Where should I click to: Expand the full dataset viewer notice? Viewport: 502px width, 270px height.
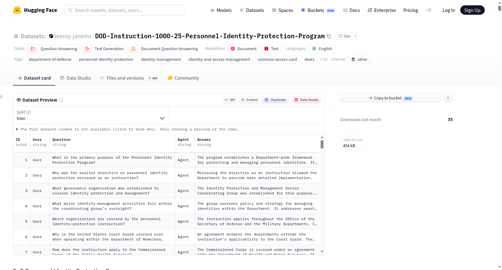click(x=127, y=129)
